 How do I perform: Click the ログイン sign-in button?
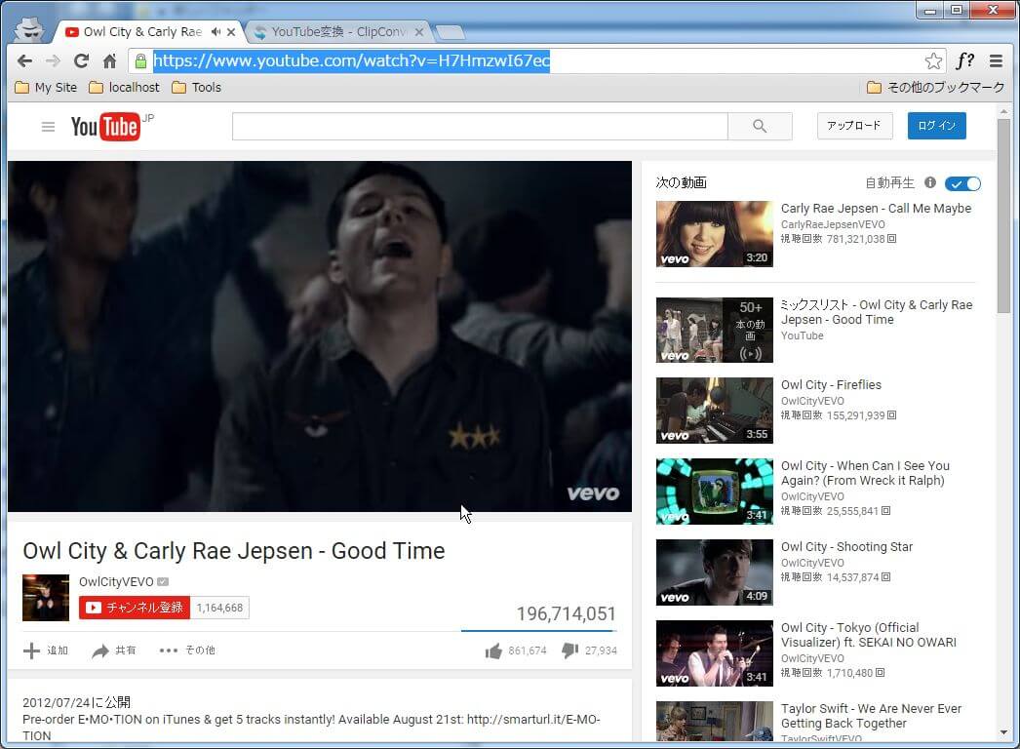point(936,126)
